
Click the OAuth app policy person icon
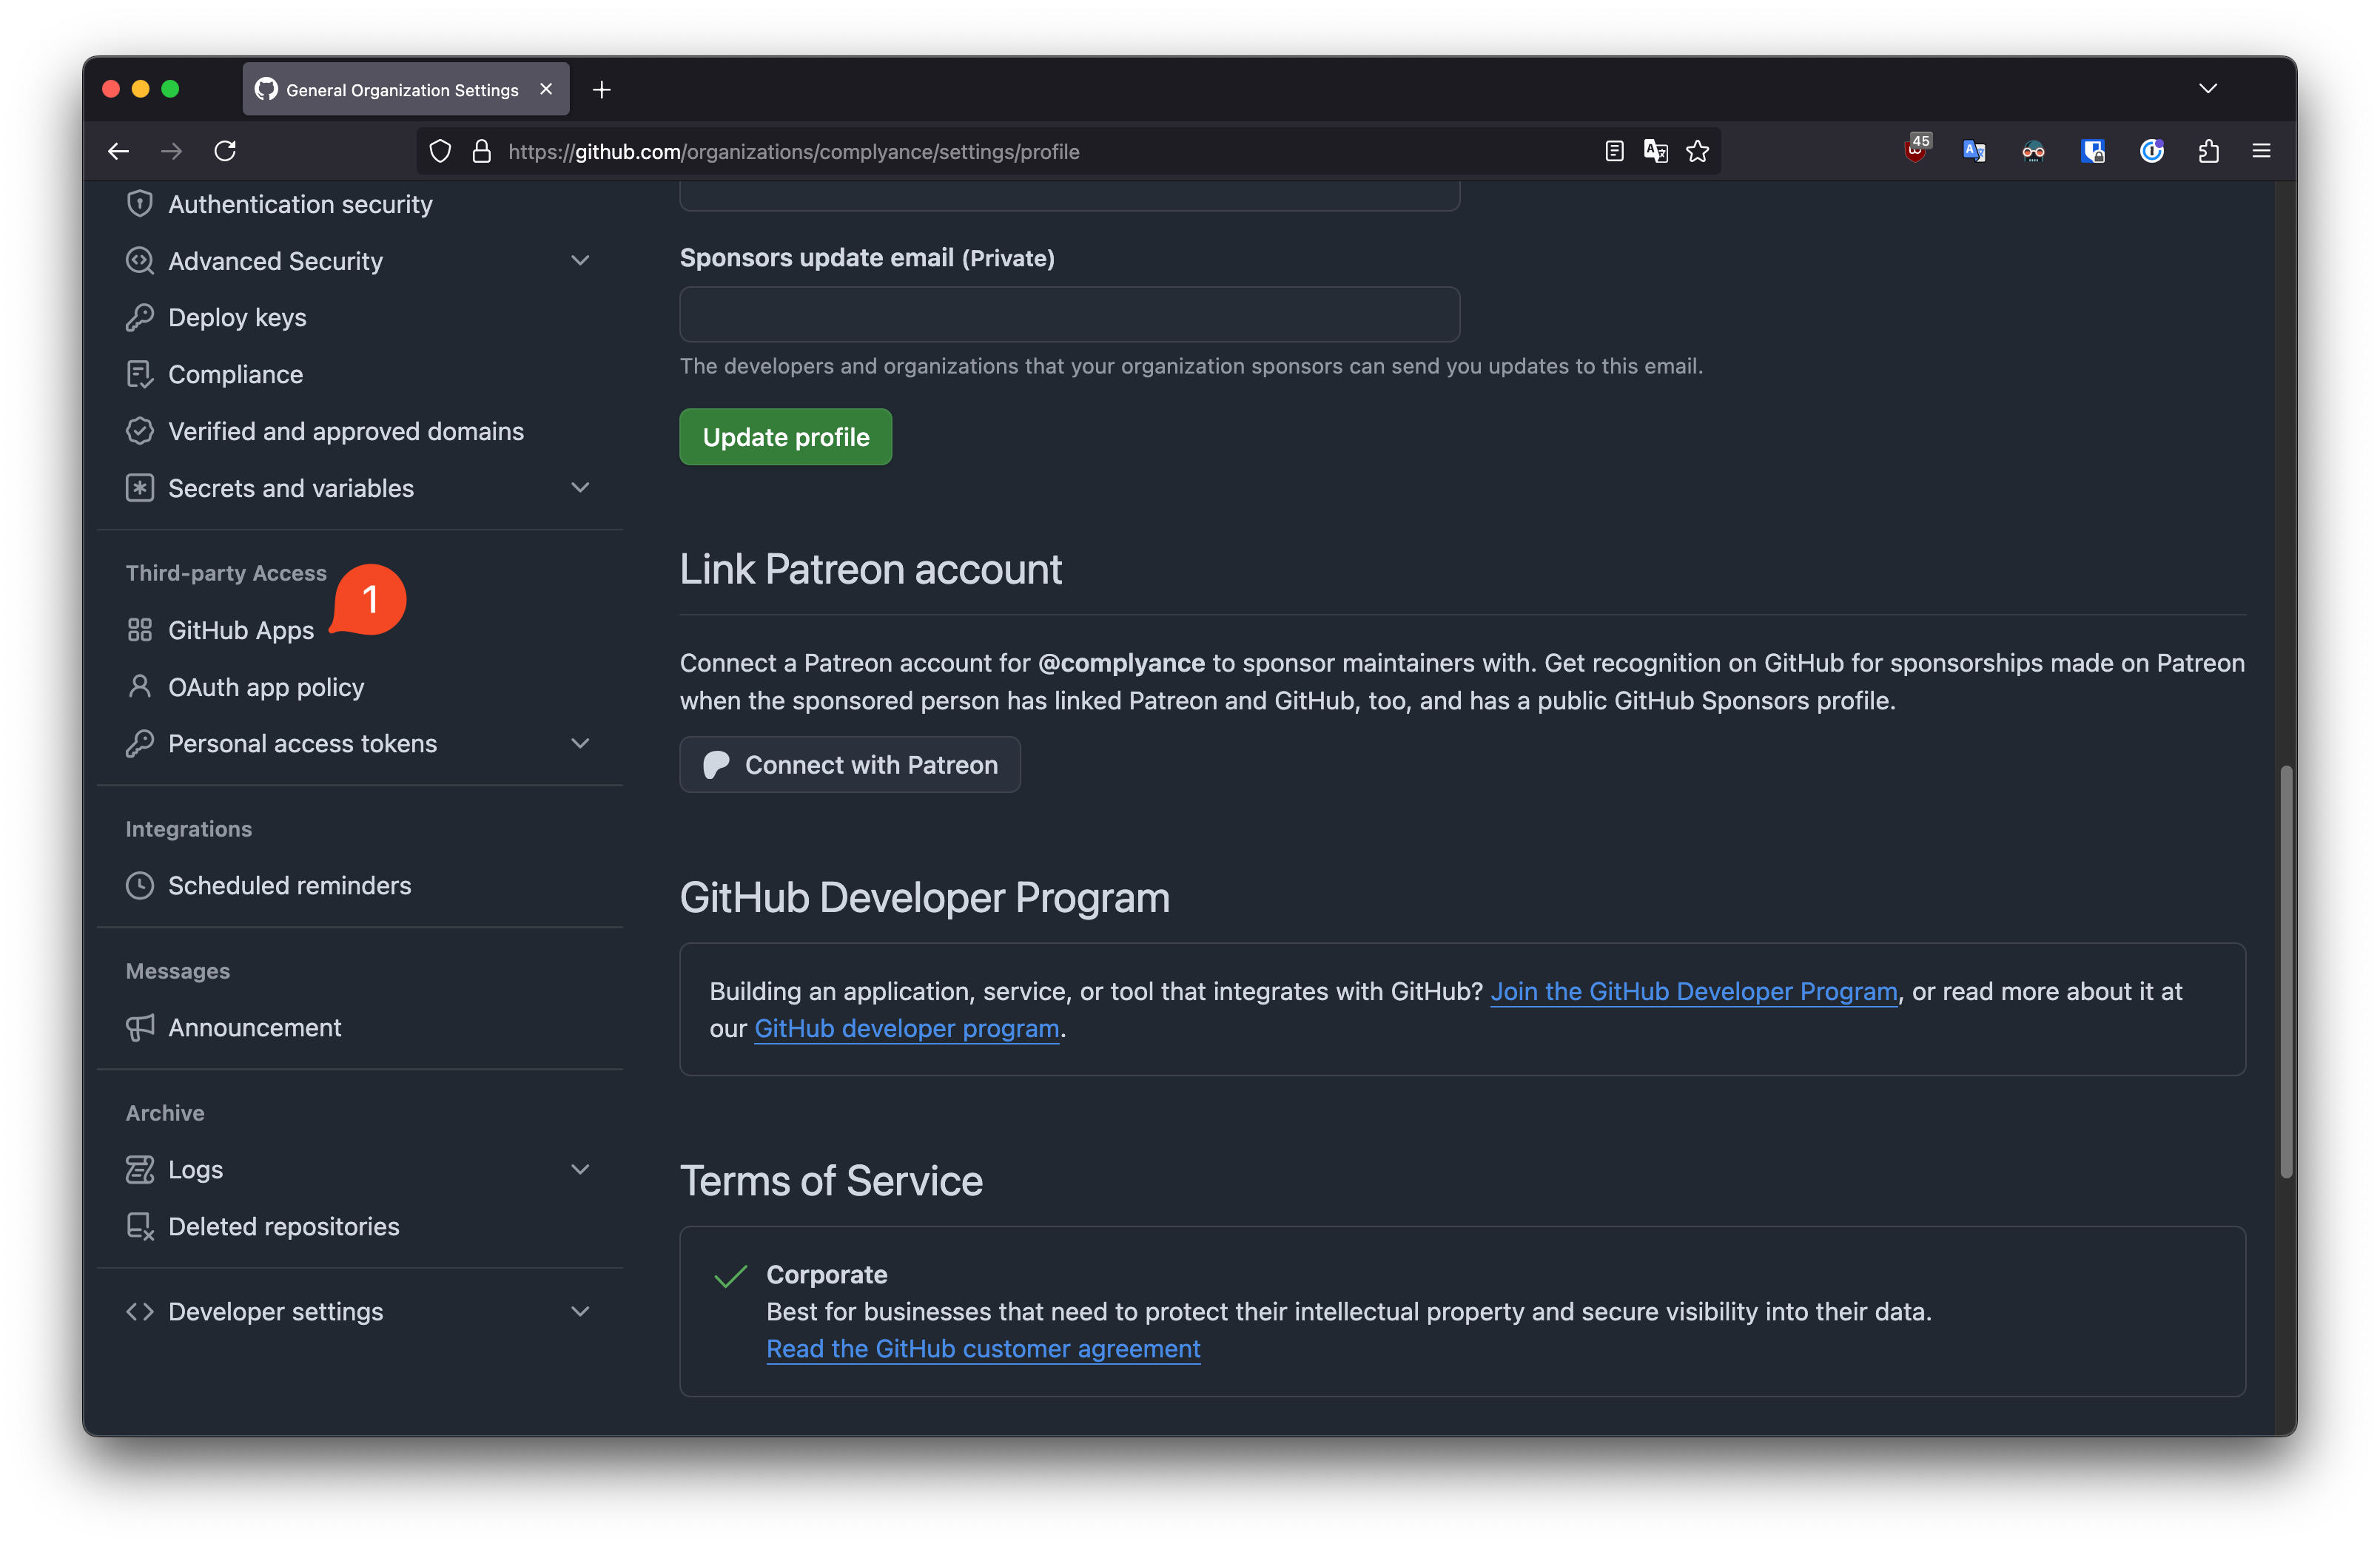pos(140,686)
